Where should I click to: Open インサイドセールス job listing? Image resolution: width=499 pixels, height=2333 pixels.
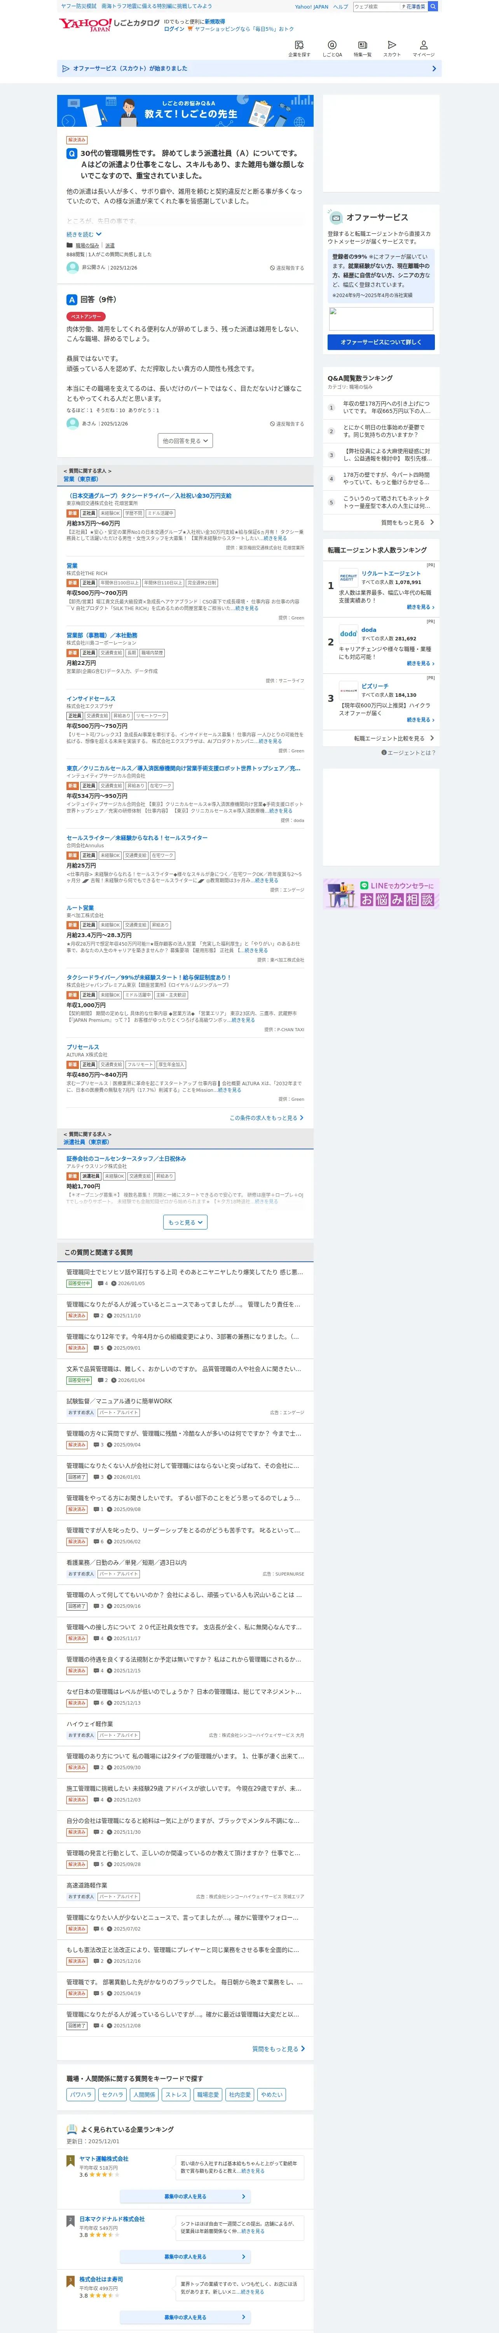[91, 698]
